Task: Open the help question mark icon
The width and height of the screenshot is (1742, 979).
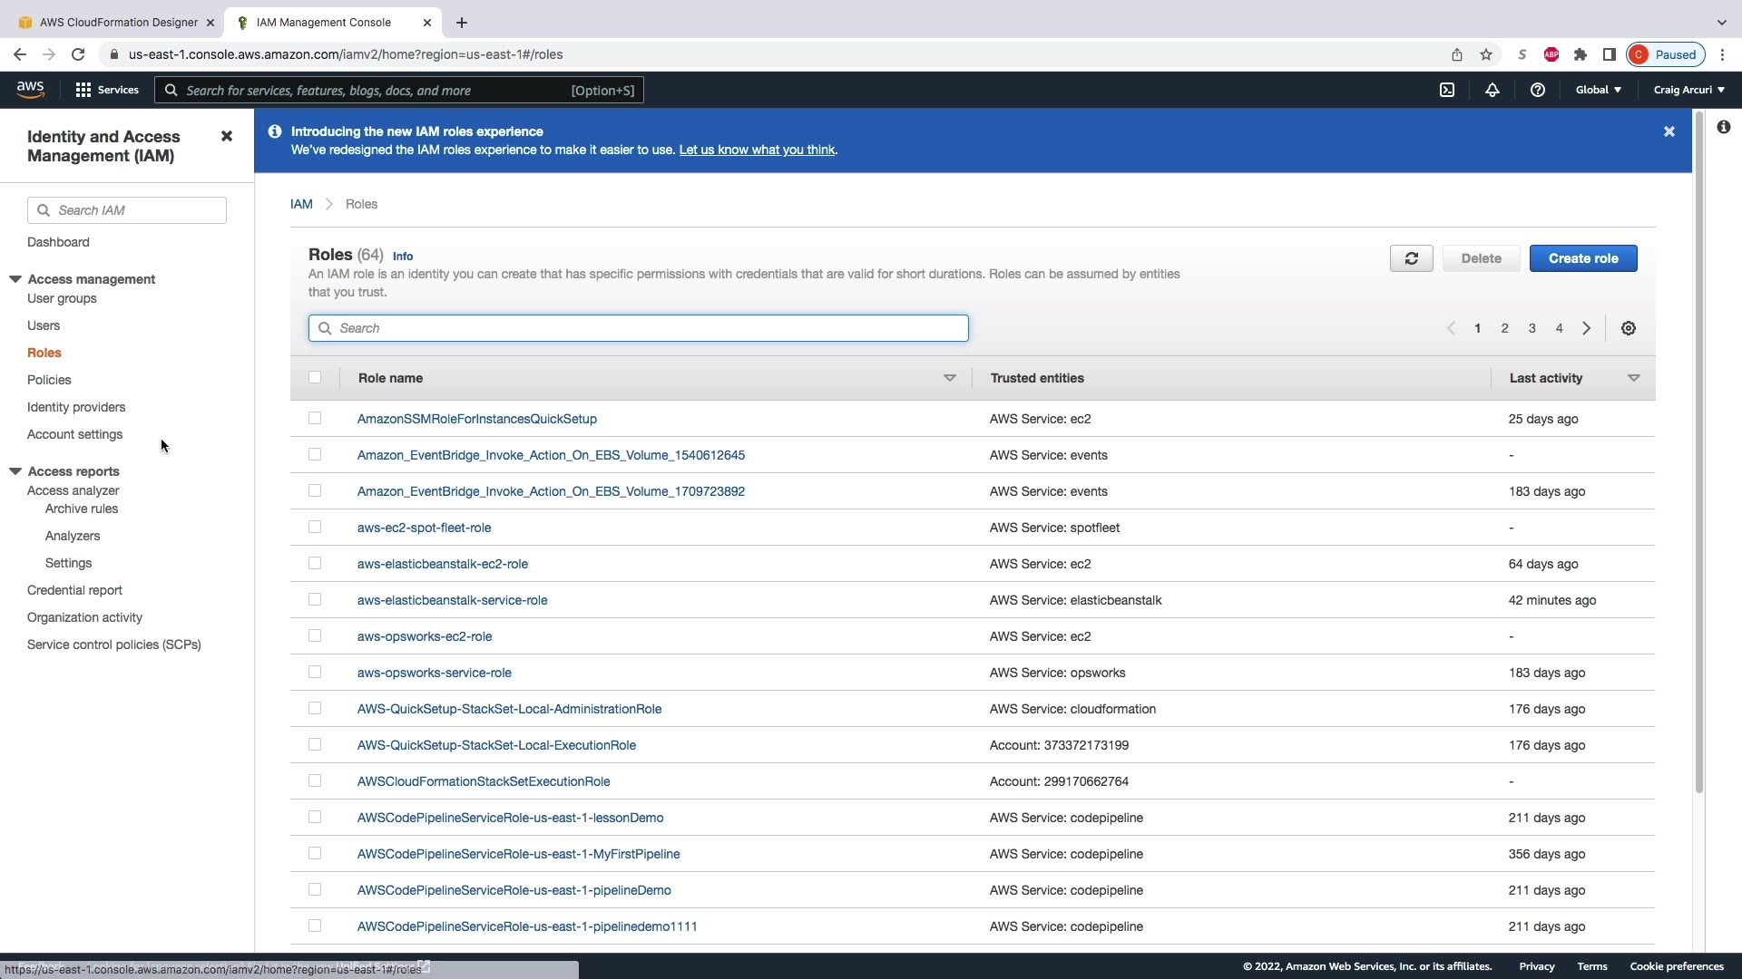Action: 1537,90
